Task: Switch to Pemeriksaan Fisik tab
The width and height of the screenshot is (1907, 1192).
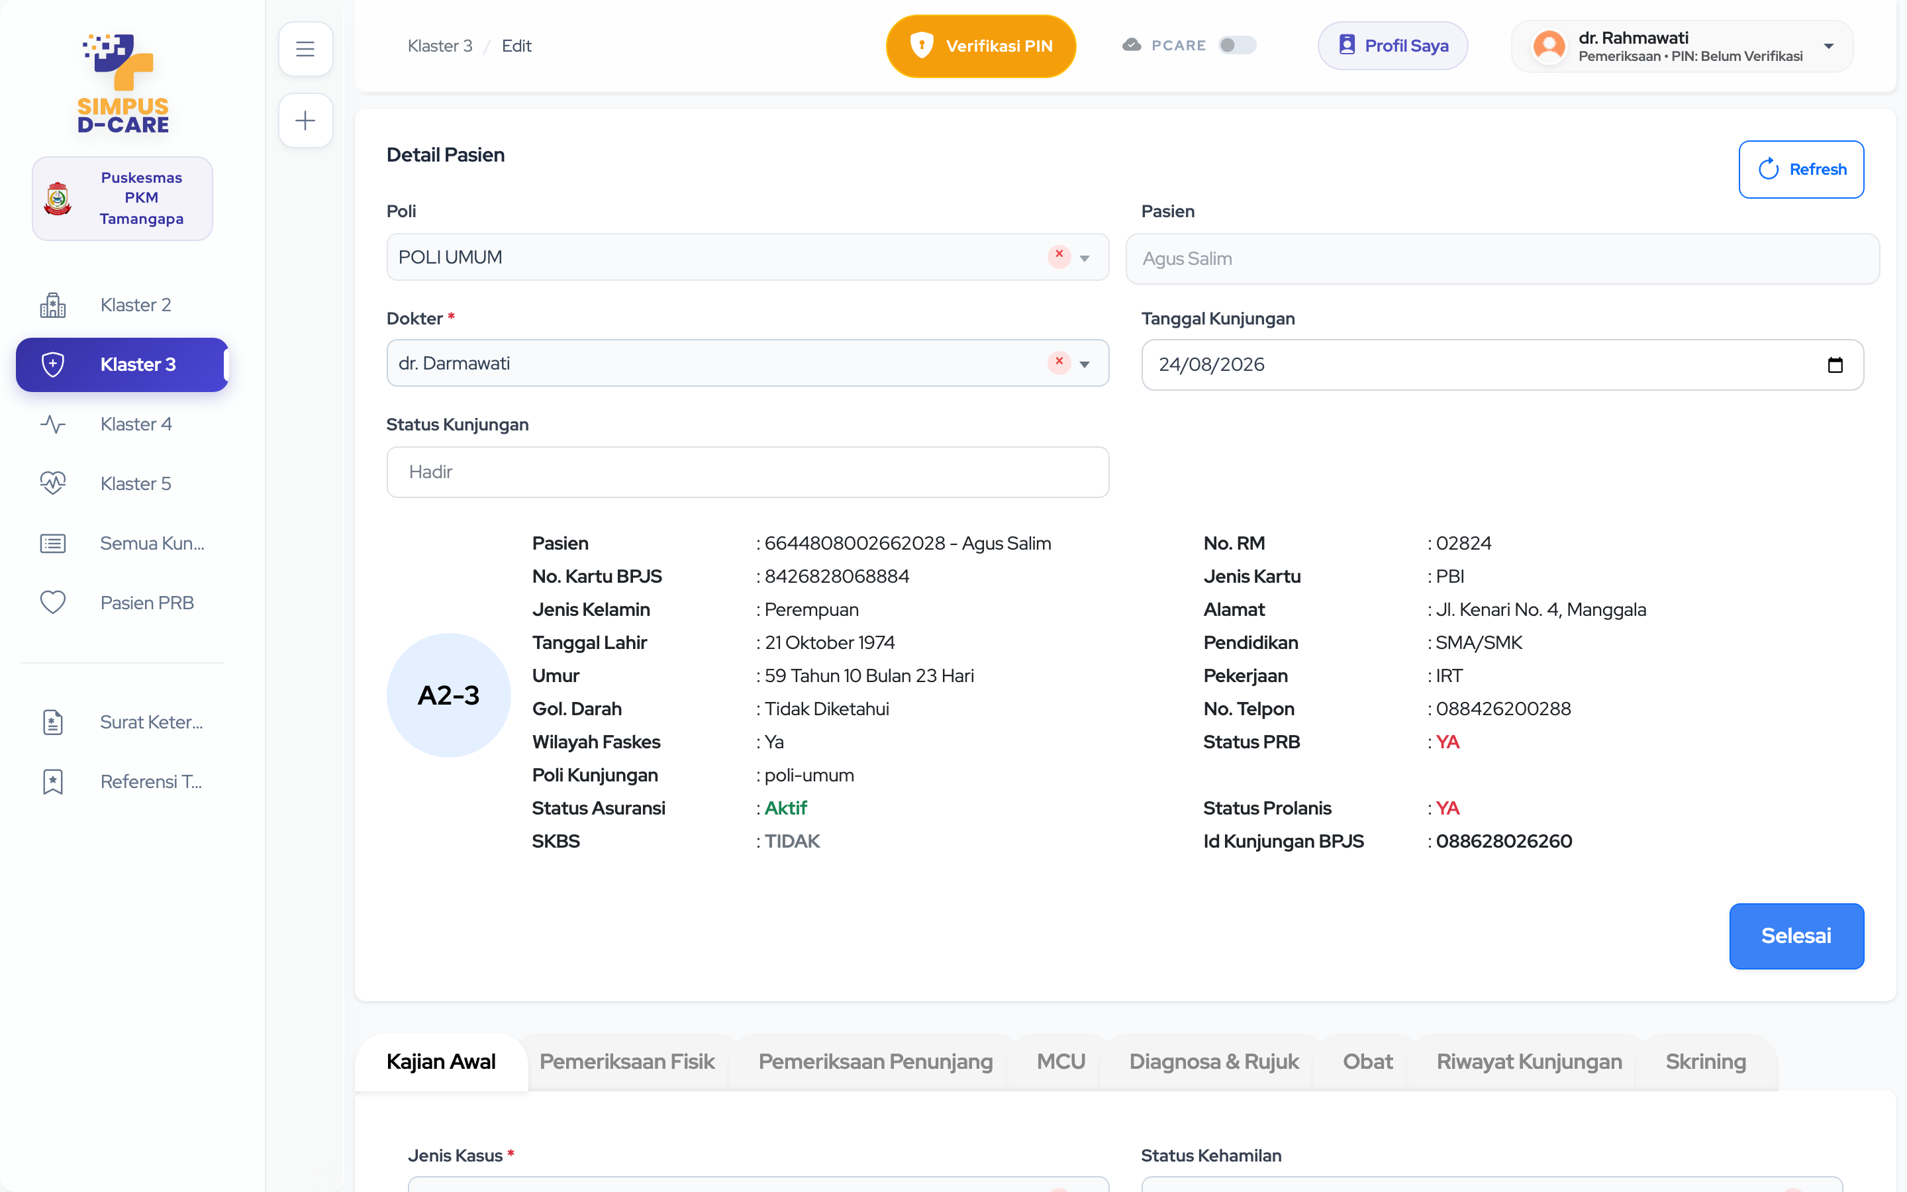Action: (627, 1062)
